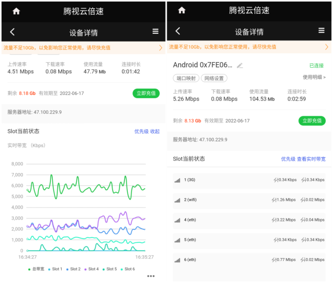333x283 pixels.
Task: Tap chart end time 16:35:27
Action: (145, 257)
